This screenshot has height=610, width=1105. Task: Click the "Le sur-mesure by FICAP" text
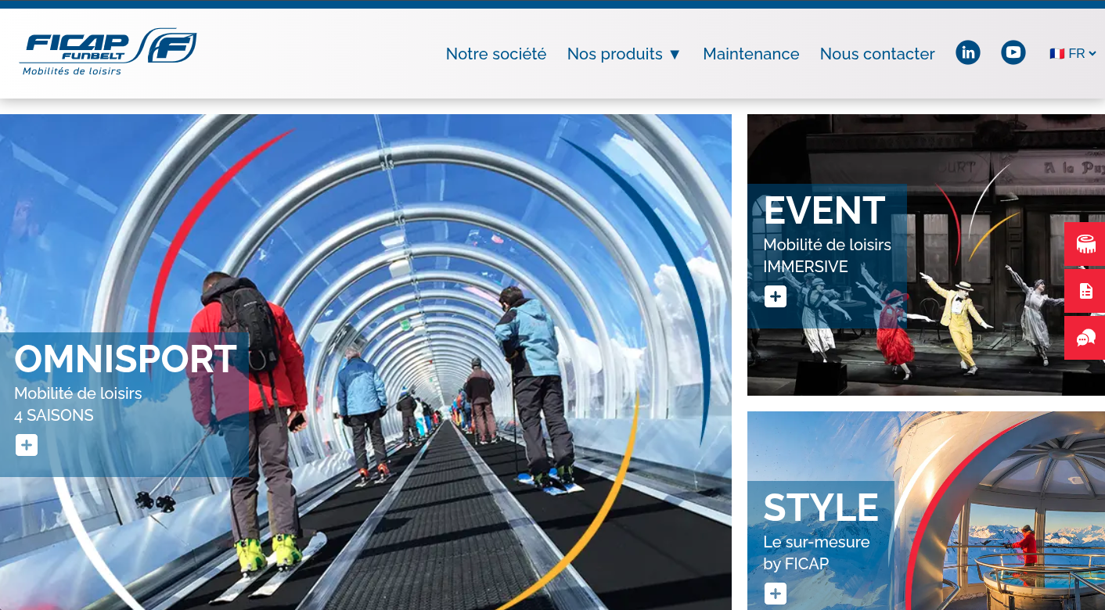click(x=816, y=553)
